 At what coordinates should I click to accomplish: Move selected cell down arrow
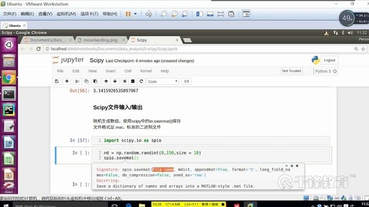pos(115,81)
